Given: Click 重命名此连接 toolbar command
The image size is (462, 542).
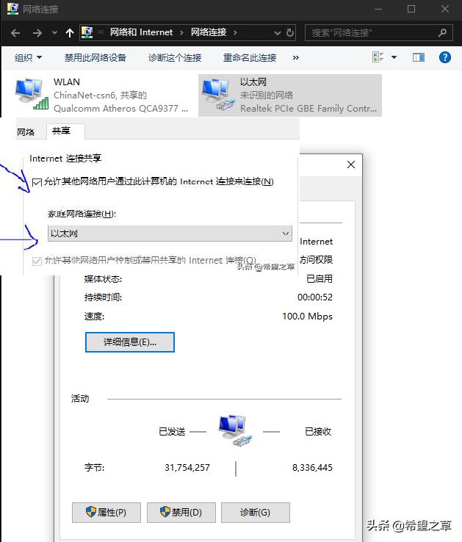Looking at the screenshot, I should pos(250,57).
